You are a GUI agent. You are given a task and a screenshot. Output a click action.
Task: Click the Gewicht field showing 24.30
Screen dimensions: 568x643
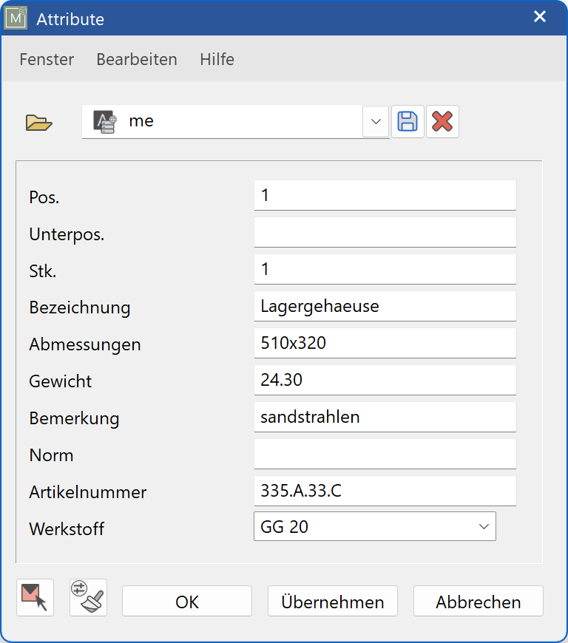pos(385,379)
